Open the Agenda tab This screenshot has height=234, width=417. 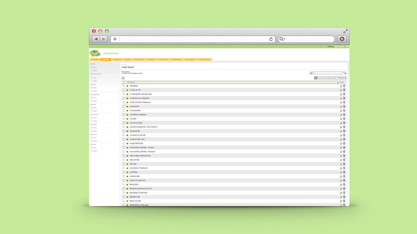(128, 59)
